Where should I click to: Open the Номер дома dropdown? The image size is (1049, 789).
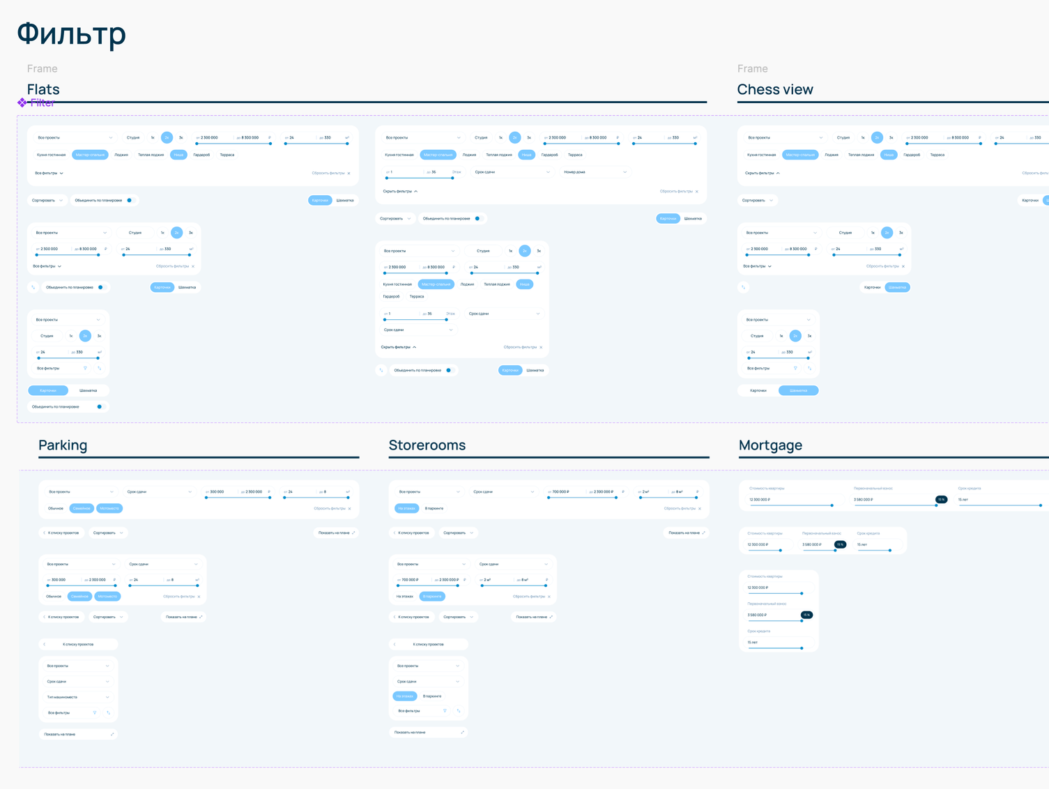[x=595, y=172]
